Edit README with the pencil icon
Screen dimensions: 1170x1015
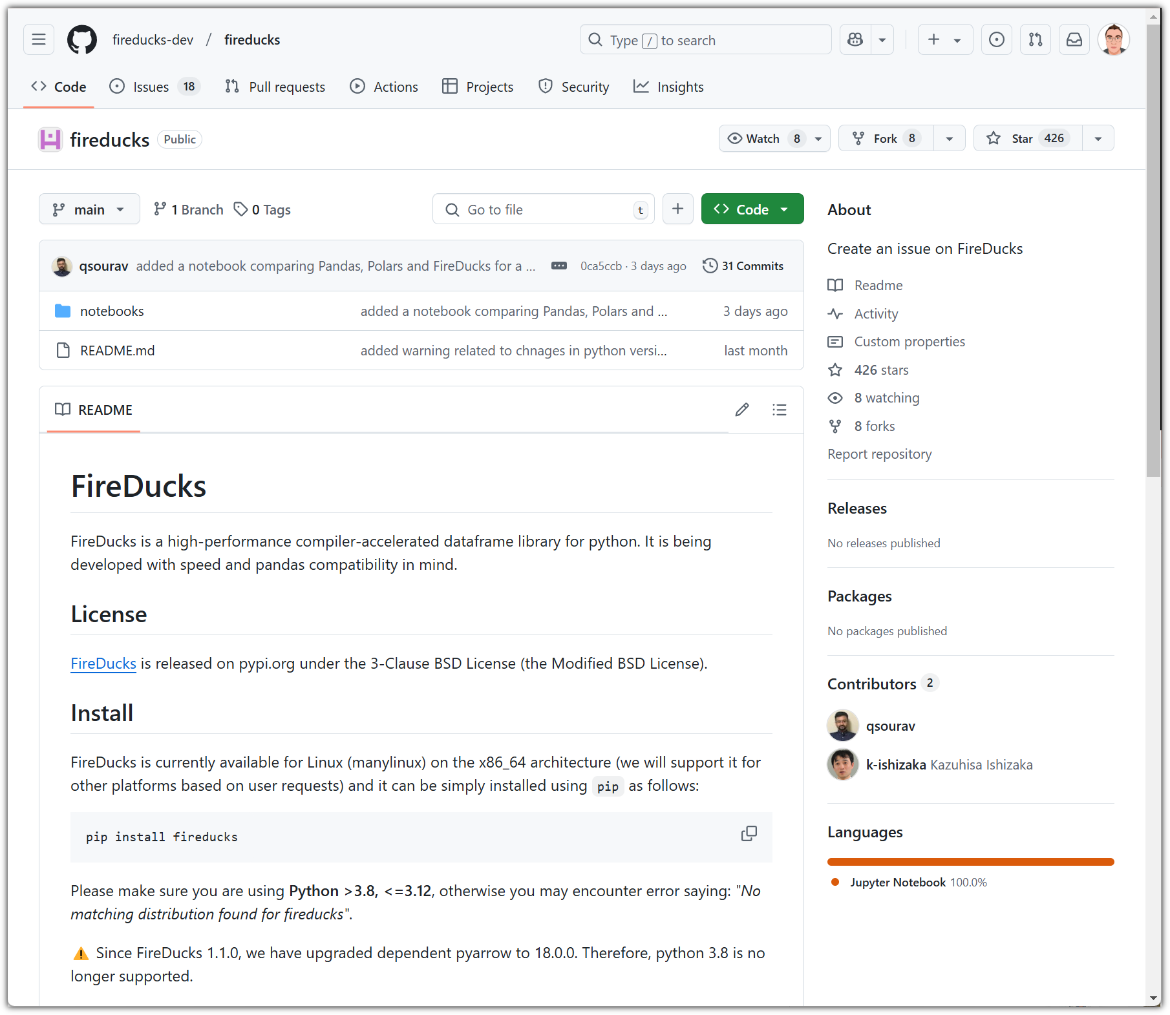coord(742,410)
